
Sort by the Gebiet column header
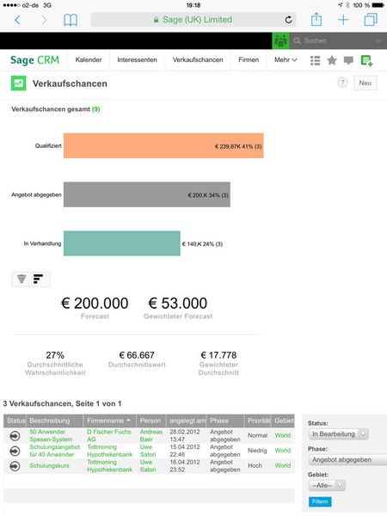point(283,421)
